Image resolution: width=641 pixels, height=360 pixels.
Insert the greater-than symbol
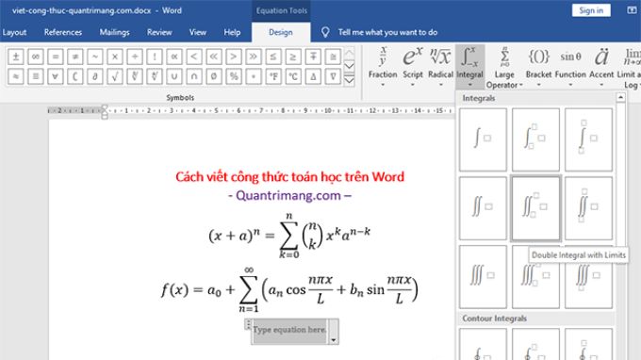(x=234, y=57)
